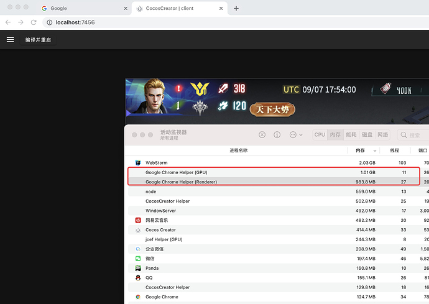Select the Cocos Creator process row

click(279, 230)
